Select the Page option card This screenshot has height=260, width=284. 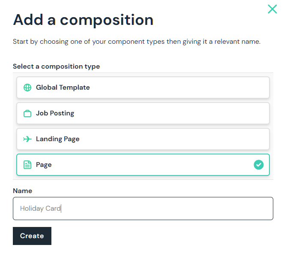coord(143,165)
